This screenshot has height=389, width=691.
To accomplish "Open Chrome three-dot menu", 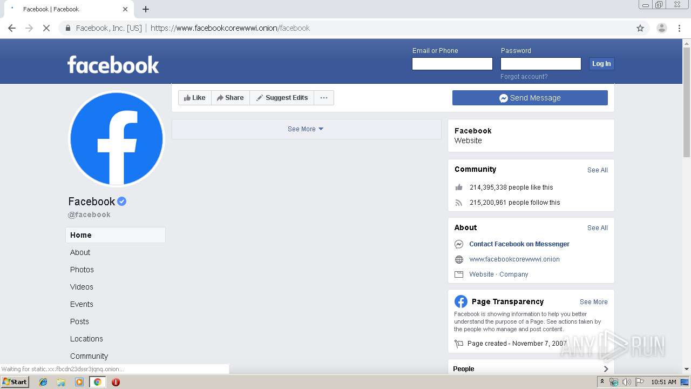I will click(x=679, y=28).
